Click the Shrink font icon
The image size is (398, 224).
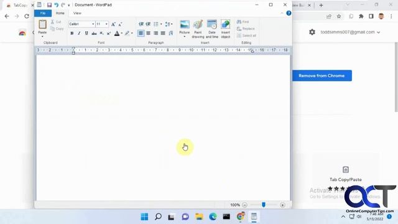(x=120, y=24)
